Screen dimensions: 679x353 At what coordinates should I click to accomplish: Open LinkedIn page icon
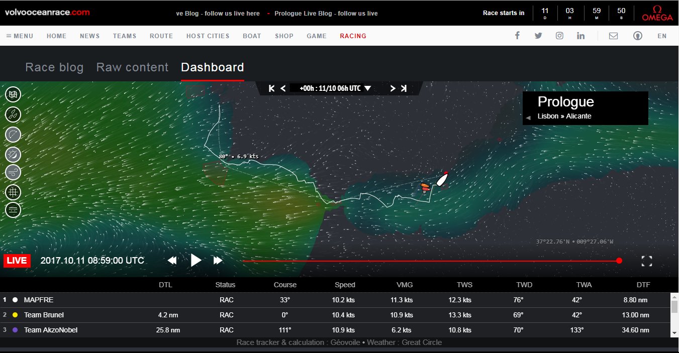pos(581,36)
